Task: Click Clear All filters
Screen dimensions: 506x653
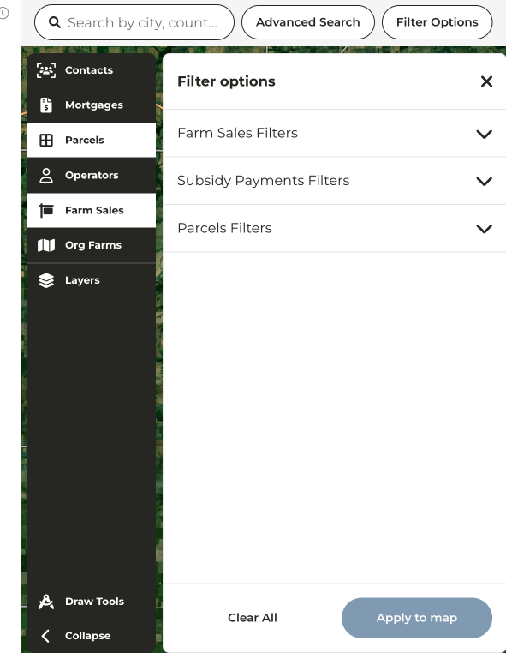Action: [x=253, y=618]
